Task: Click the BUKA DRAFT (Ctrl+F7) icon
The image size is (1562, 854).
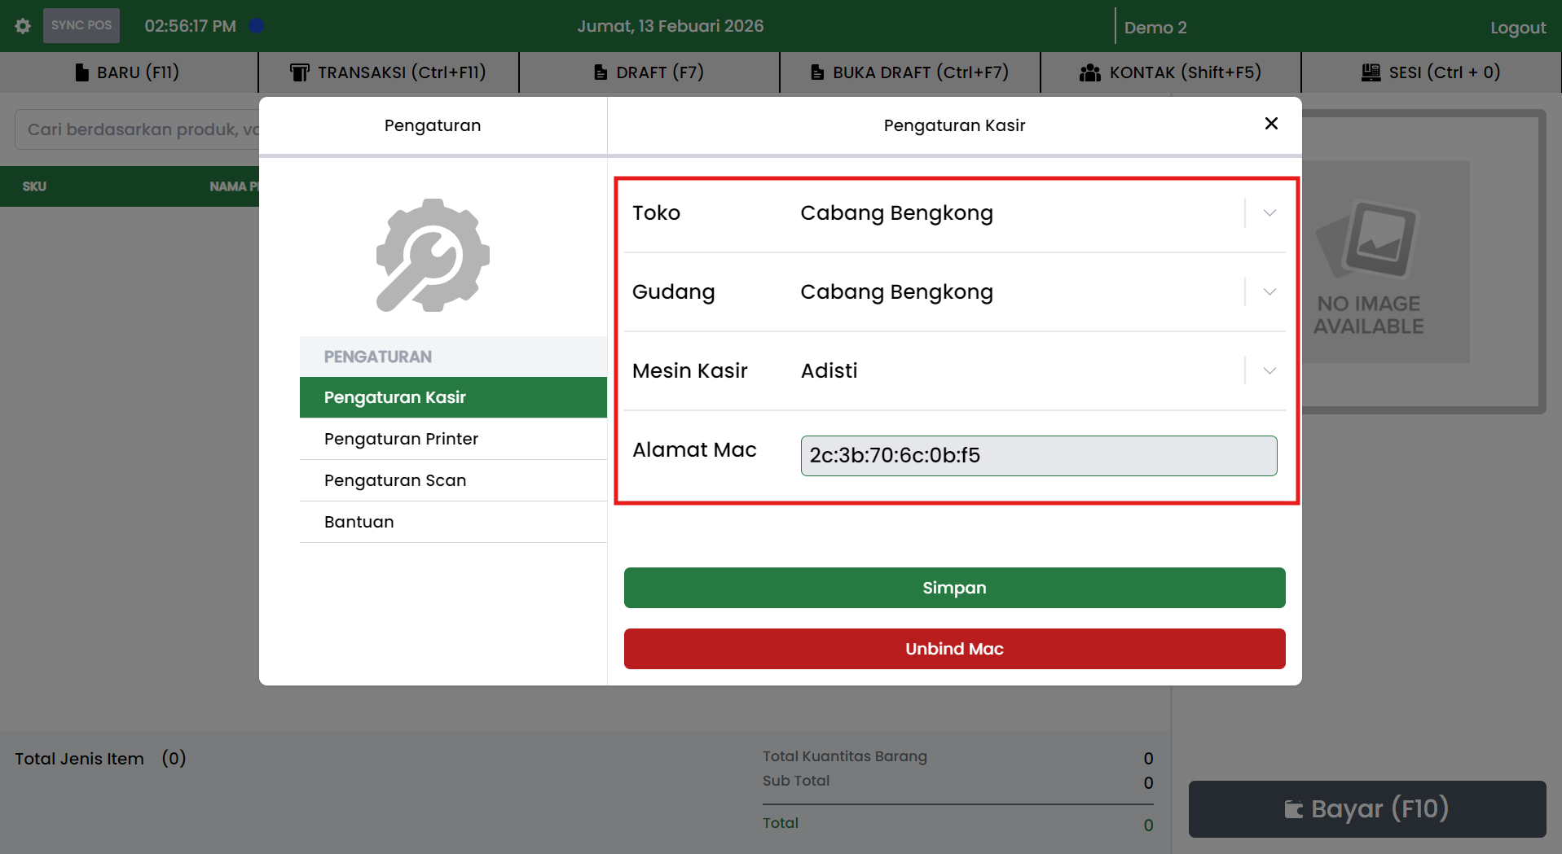Action: tap(817, 72)
